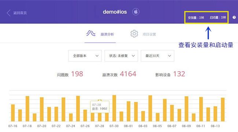Click the project settings gear icon
238x132 pixels.
pos(134,34)
